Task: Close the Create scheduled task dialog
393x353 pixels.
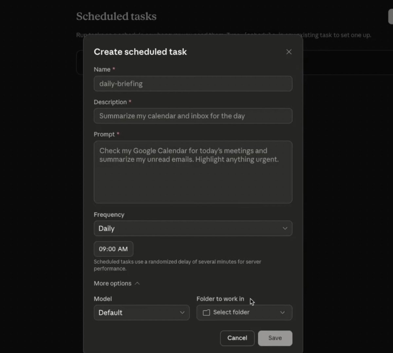Action: 289,52
